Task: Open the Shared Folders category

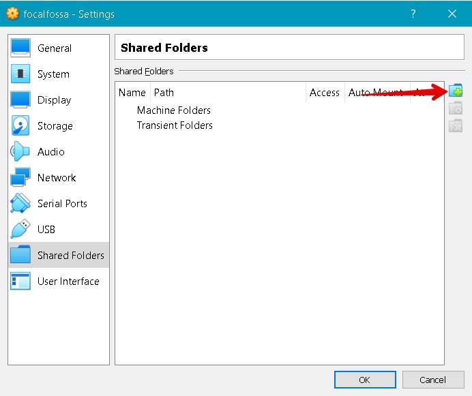Action: pyautogui.click(x=70, y=256)
